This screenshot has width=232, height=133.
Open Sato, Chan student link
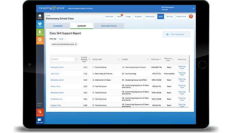pos(56,73)
